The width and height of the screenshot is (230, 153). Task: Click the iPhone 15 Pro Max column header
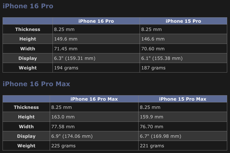pyautogui.click(x=183, y=99)
